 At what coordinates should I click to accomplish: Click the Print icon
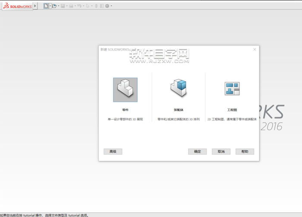(71, 6)
